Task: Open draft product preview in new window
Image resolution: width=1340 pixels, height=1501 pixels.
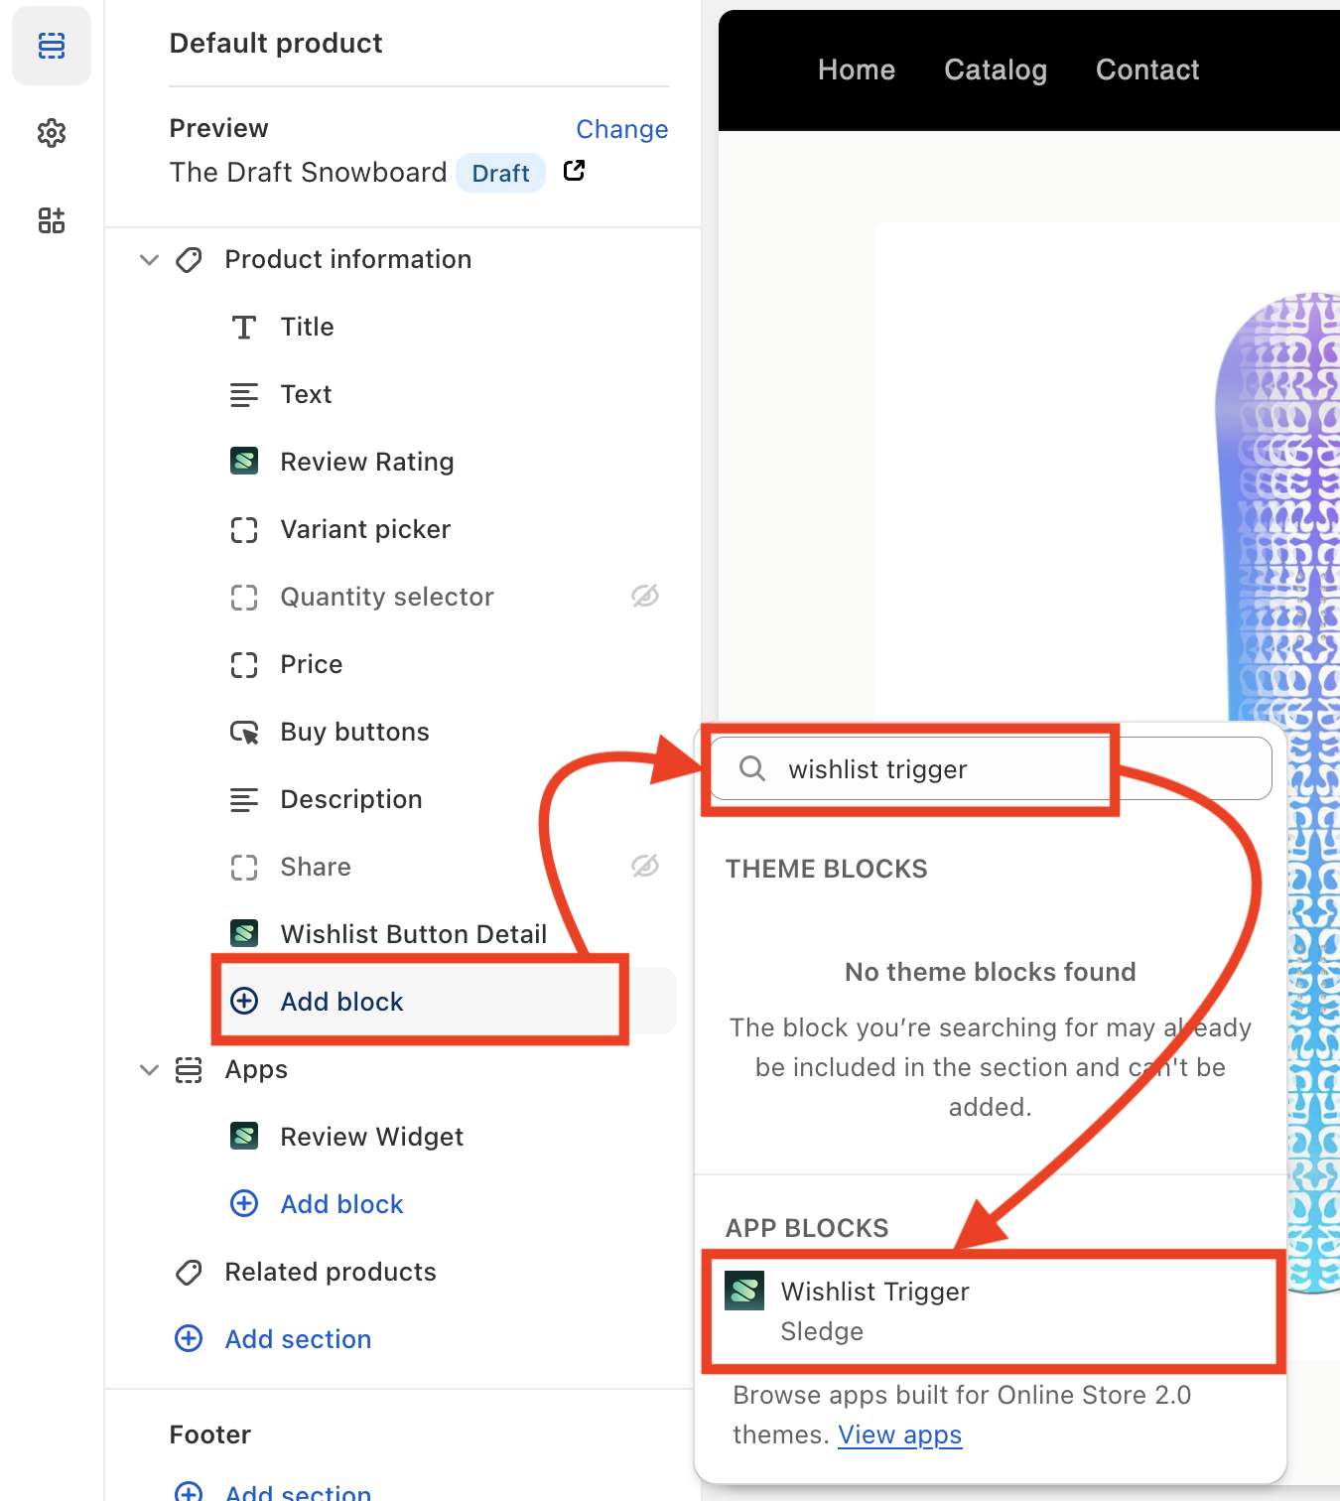Action: (574, 171)
